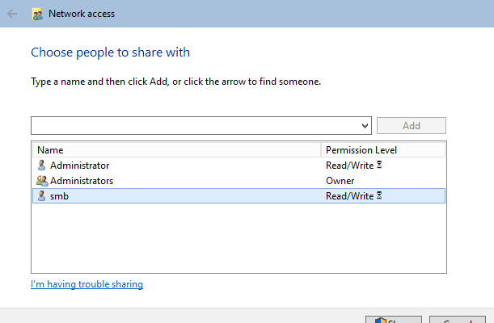Sort by the Name column header
Screen dimensions: 494x323
coord(176,150)
